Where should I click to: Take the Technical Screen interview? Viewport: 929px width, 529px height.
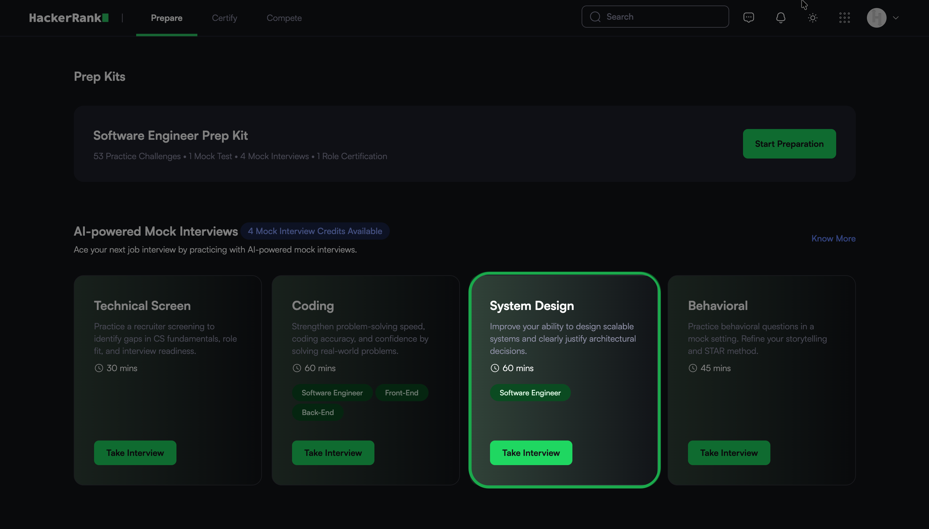(x=135, y=453)
